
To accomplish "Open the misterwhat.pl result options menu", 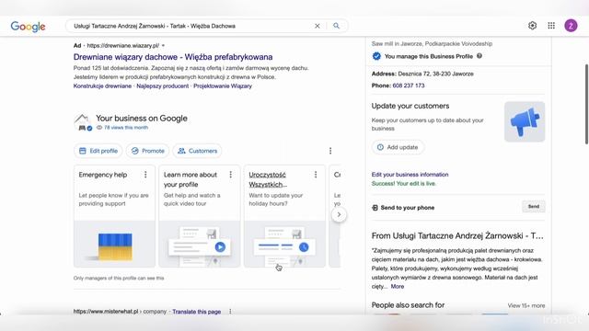I will (230, 312).
